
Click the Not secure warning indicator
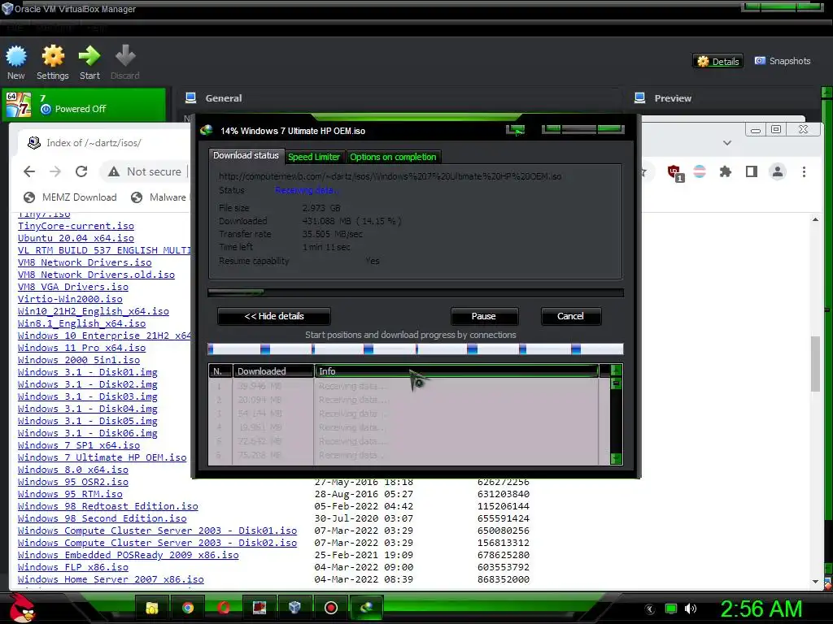145,171
